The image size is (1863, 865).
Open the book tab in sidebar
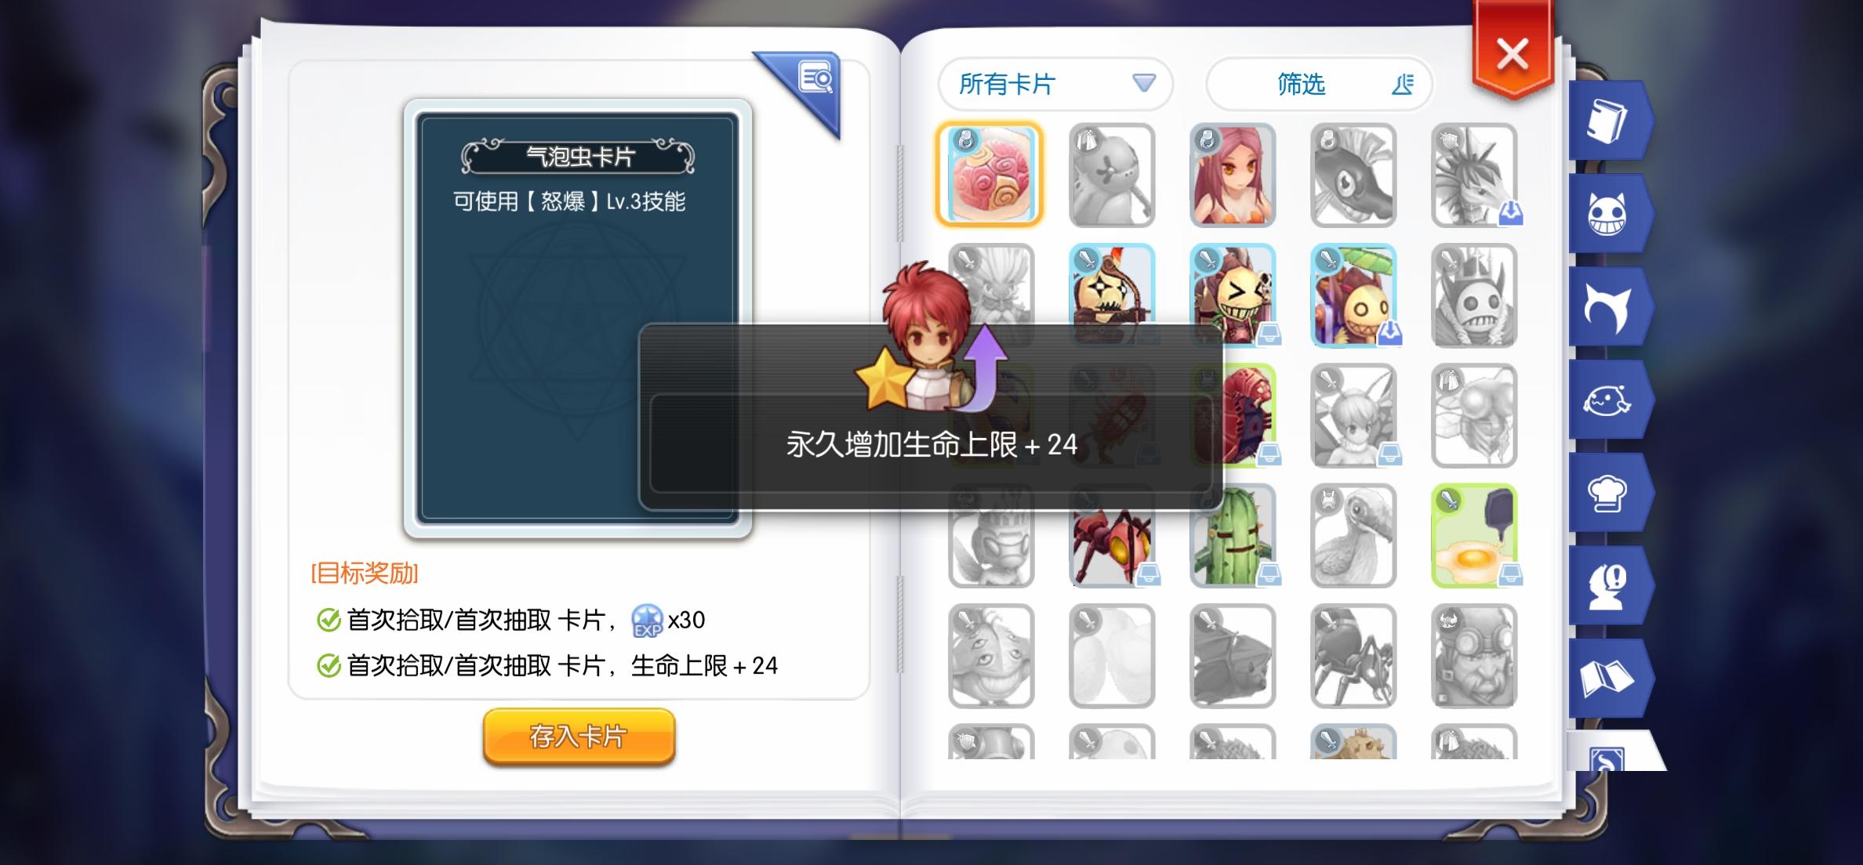click(1607, 122)
